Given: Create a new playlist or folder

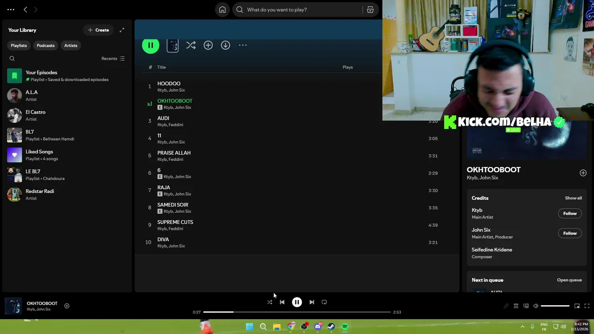Looking at the screenshot, I should click(98, 30).
